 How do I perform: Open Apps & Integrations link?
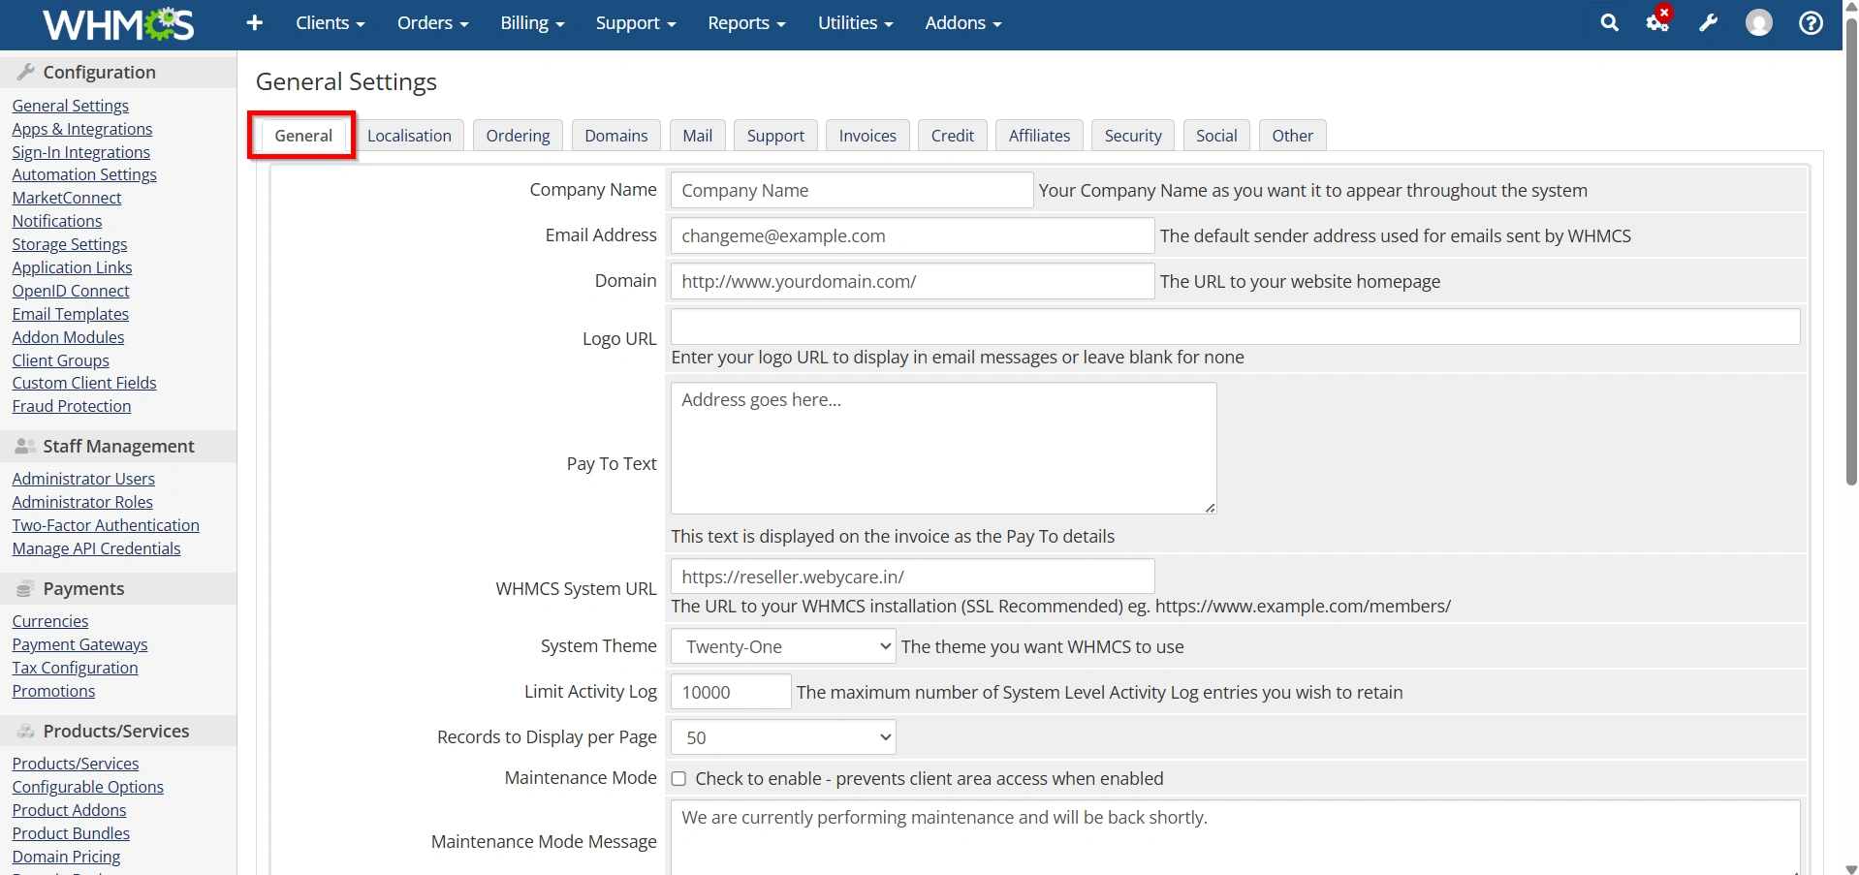point(82,129)
